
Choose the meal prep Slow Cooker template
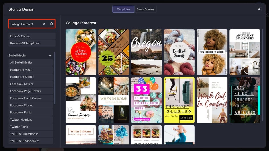[x=146, y=135]
